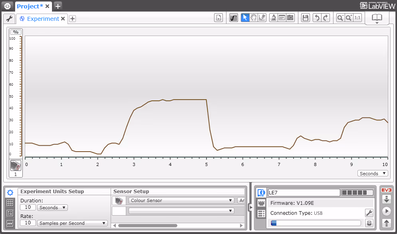The height and width of the screenshot is (234, 397).
Task: Click the % unit button on Y axis
Action: coord(16,32)
